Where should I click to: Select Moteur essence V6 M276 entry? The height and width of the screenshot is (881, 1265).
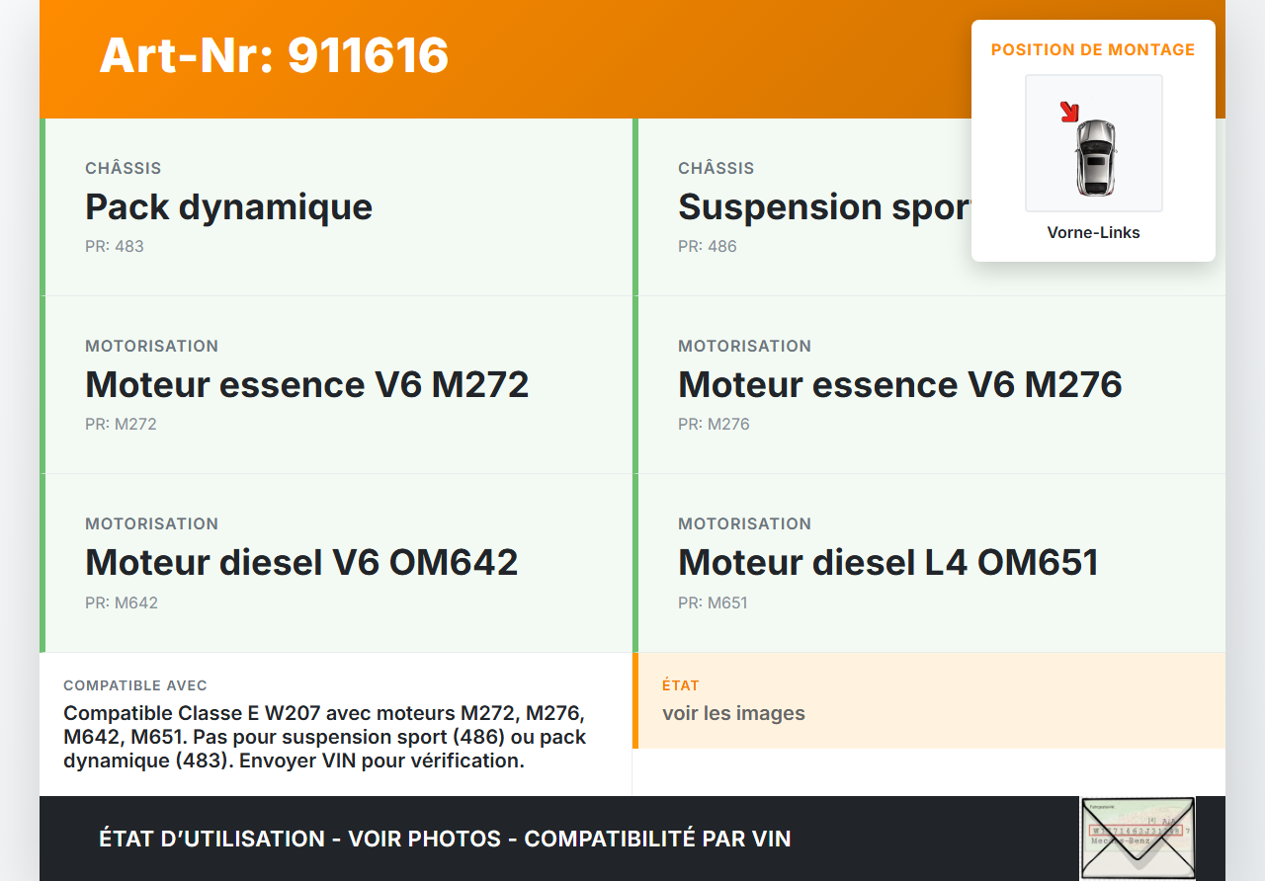[900, 384]
